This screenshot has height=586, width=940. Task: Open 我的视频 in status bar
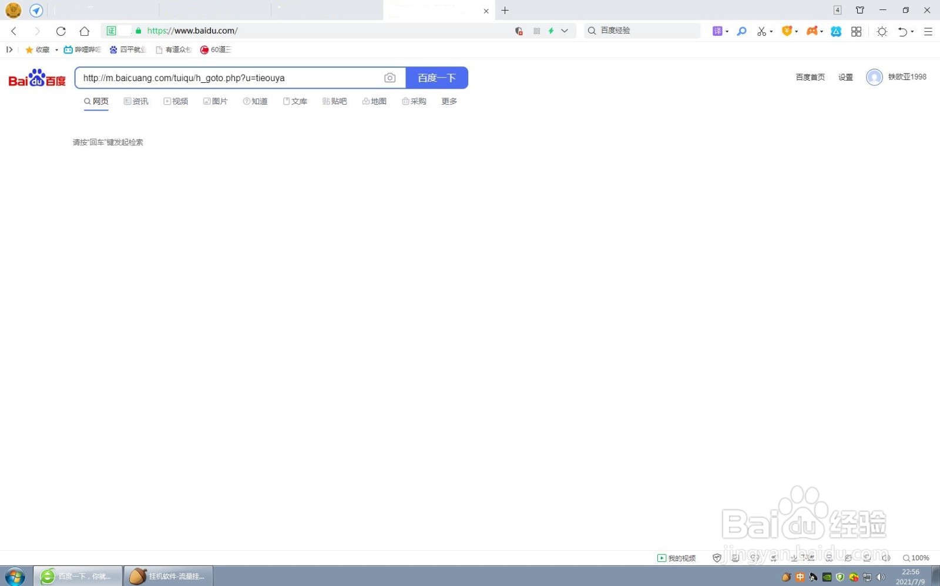676,558
